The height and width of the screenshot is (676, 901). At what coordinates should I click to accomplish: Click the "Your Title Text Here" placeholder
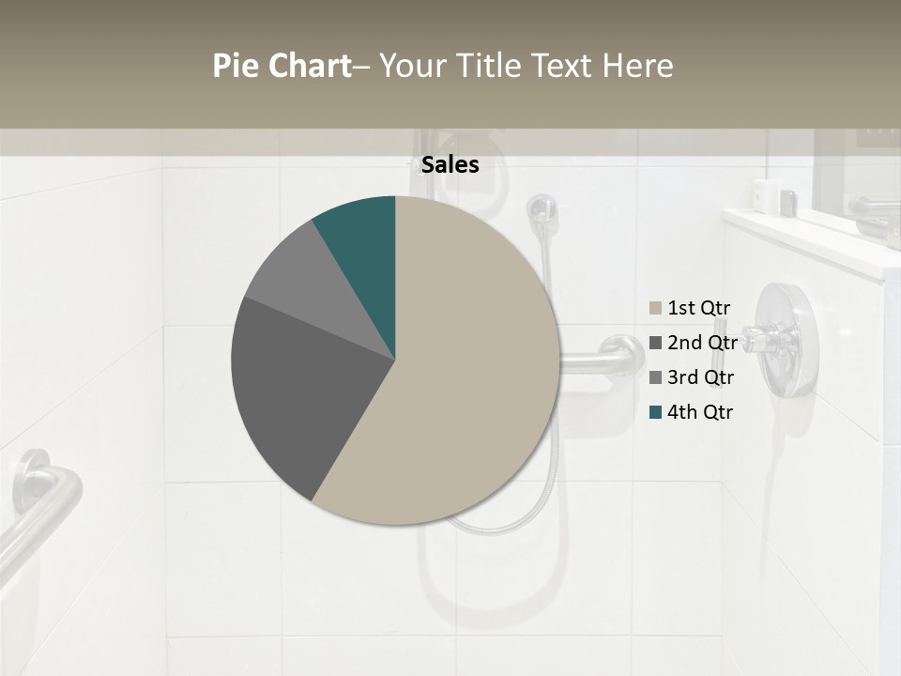(526, 66)
